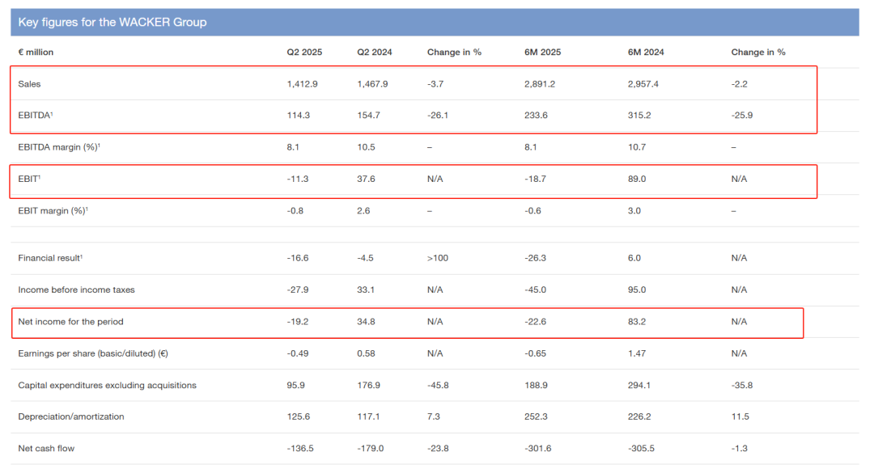The width and height of the screenshot is (874, 469).
Task: Click EBIT value 37.6
Action: (366, 179)
